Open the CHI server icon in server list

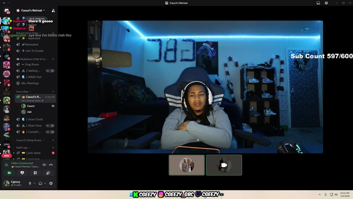pyautogui.click(x=7, y=56)
